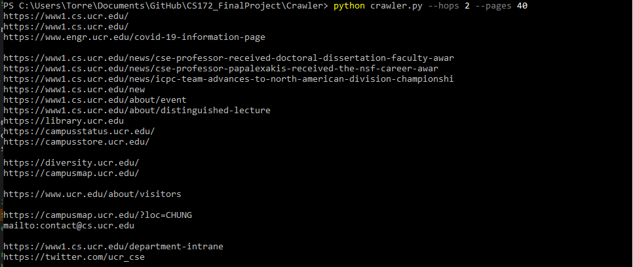Click the icpc-team-advances news URL
The image size is (633, 267).
229,79
